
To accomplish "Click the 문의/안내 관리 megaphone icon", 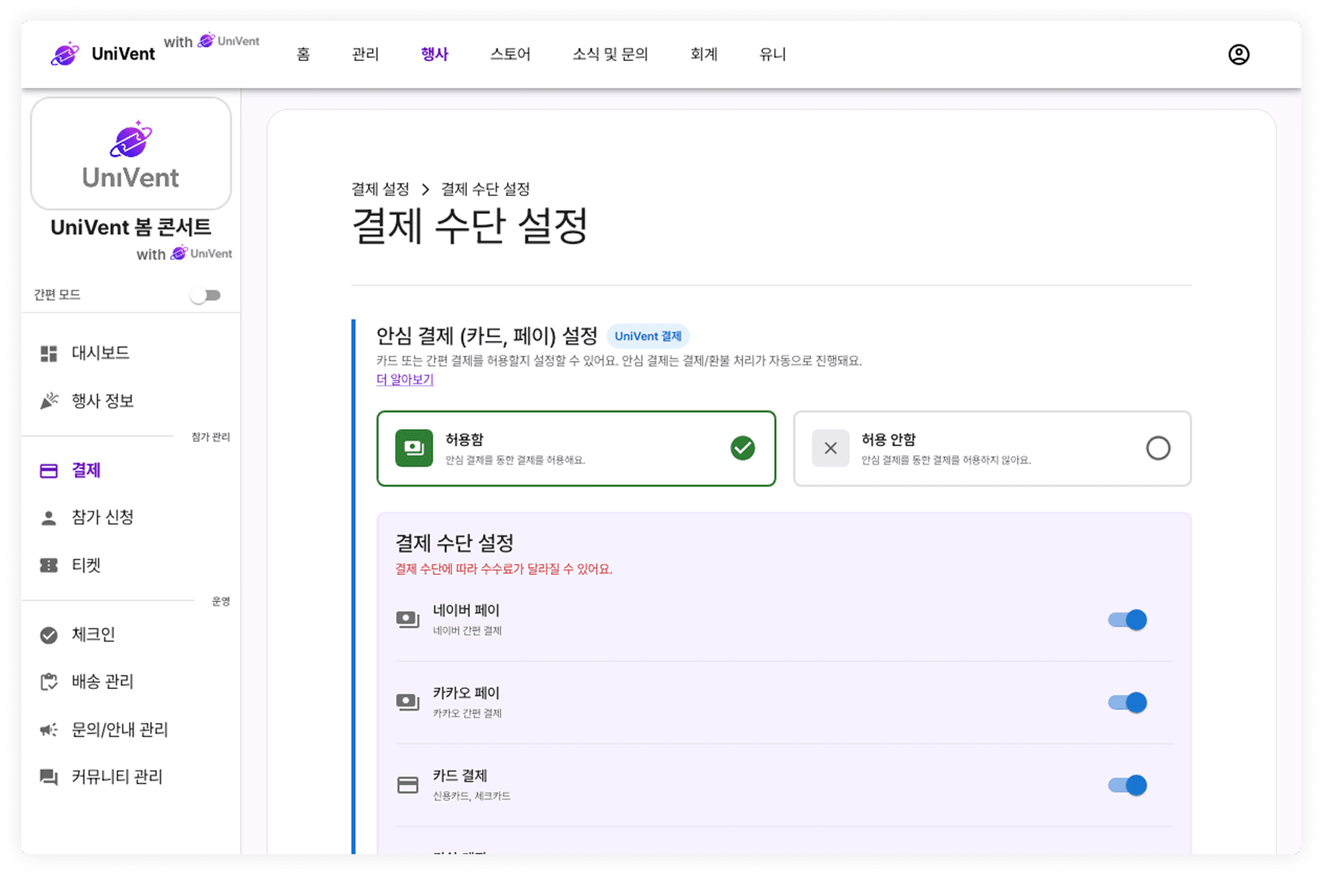I will tap(49, 730).
